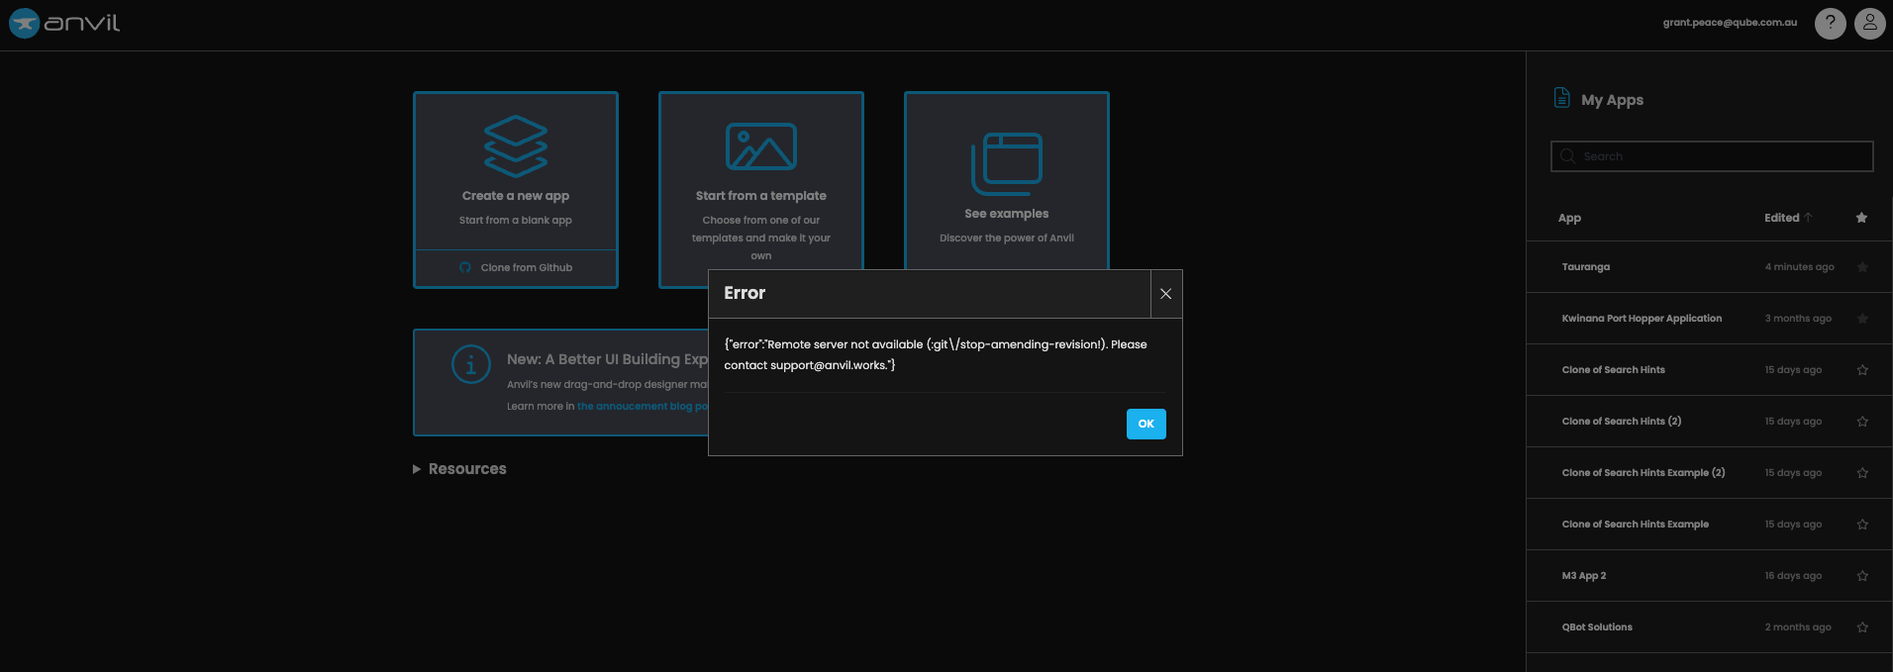Click the Error dialog title
Image resolution: width=1893 pixels, height=672 pixels.
745,293
